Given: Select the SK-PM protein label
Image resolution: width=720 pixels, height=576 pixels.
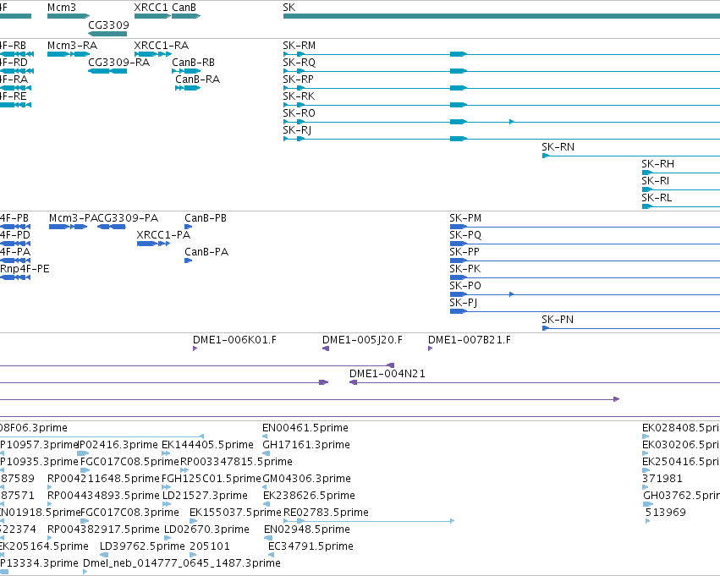Looking at the screenshot, I should click(465, 218).
